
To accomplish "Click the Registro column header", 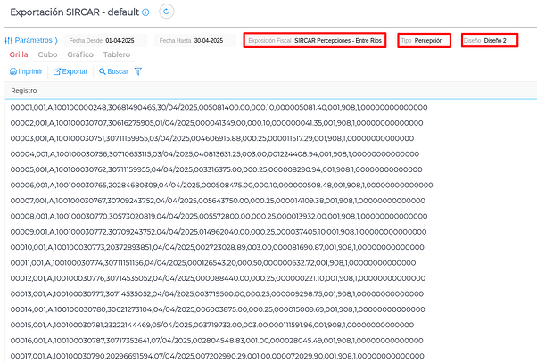I will pyautogui.click(x=24, y=91).
